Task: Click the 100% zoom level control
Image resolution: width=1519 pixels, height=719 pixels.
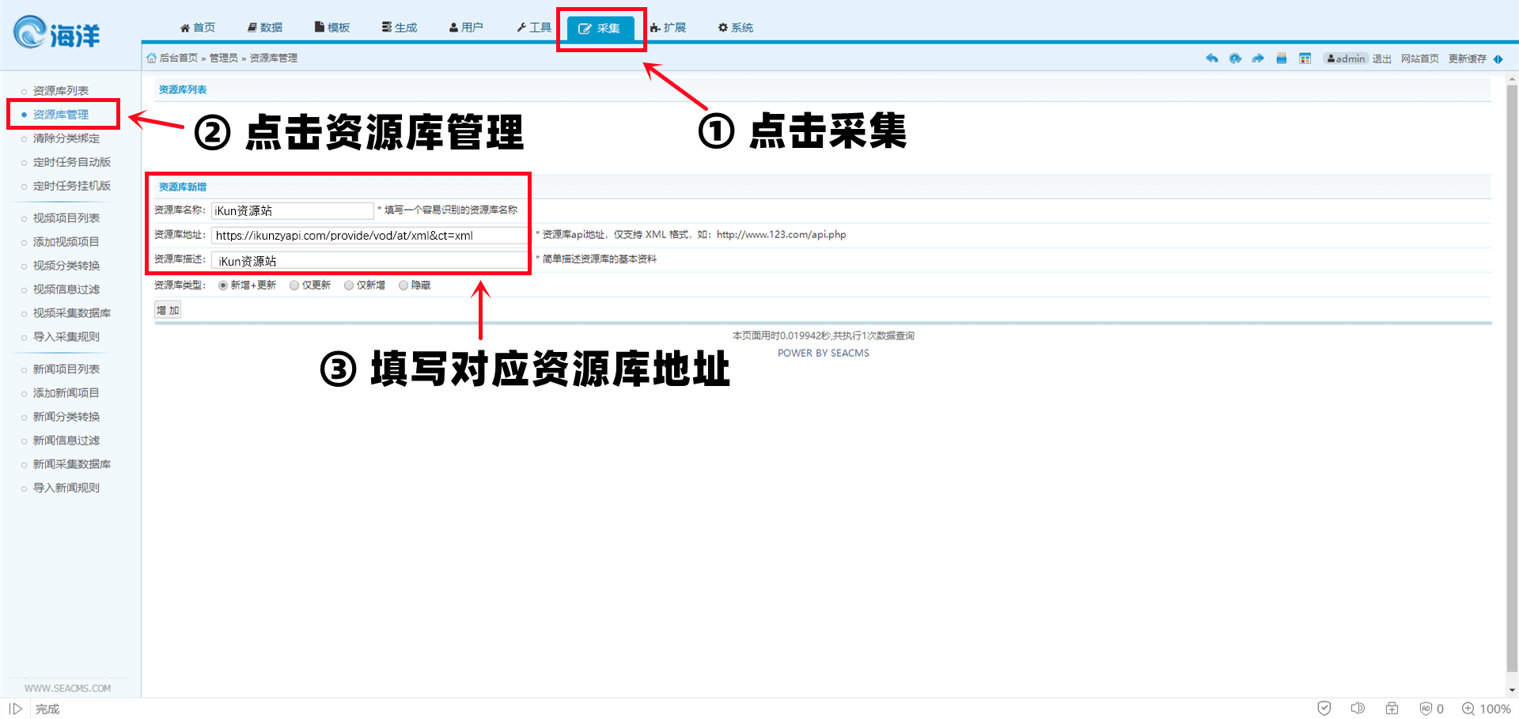Action: (x=1487, y=709)
